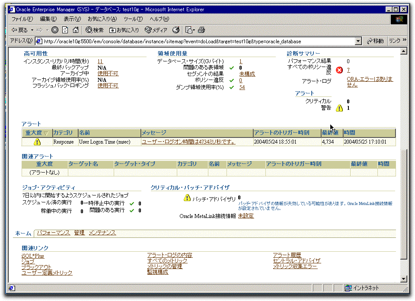Open the アラート履歴 link
Viewport: 415px width, 301px height.
287,255
